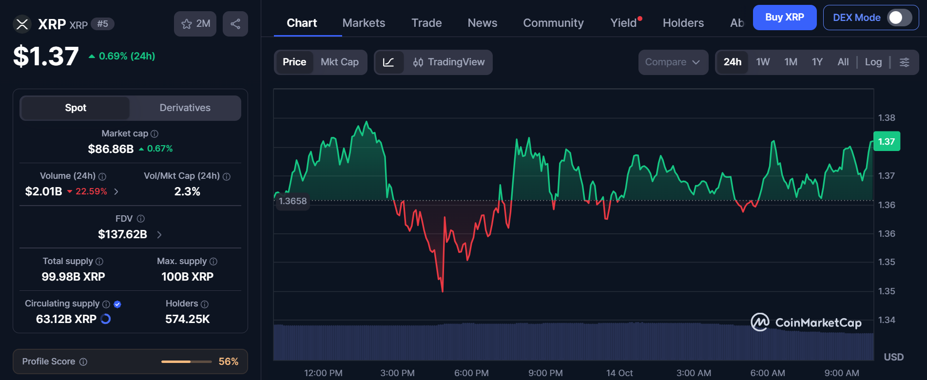Show Holders info icon

tap(205, 304)
